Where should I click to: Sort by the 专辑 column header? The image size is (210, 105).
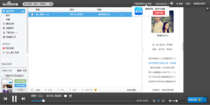coord(99,10)
